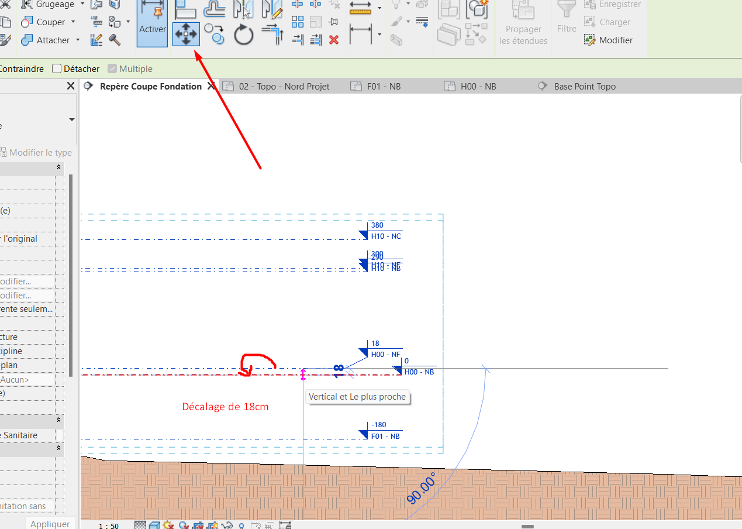Viewport: 742px width, 529px height.
Task: Click the red Delete X icon
Action: pyautogui.click(x=334, y=40)
